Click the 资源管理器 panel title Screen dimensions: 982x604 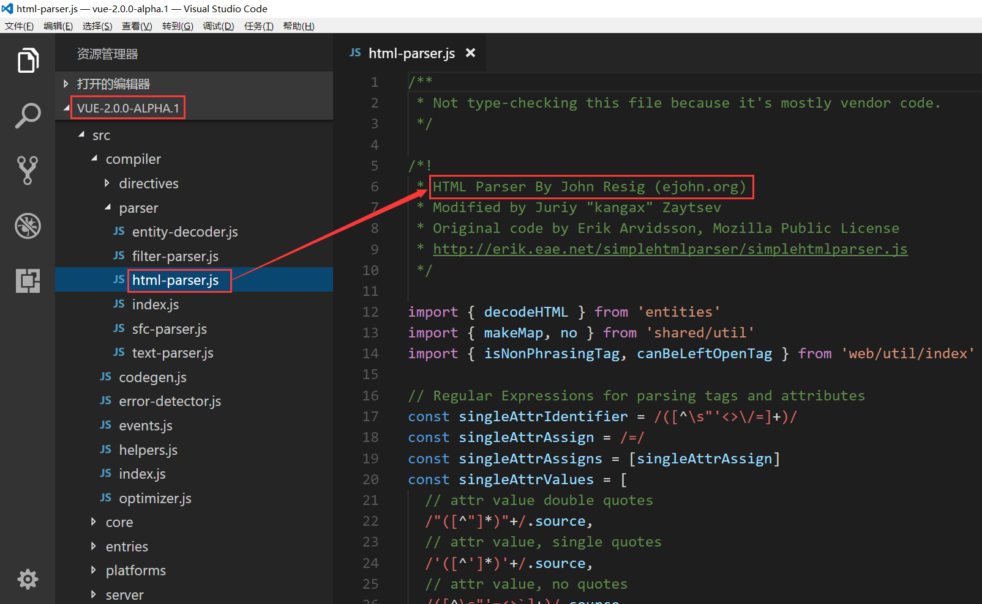pos(107,54)
